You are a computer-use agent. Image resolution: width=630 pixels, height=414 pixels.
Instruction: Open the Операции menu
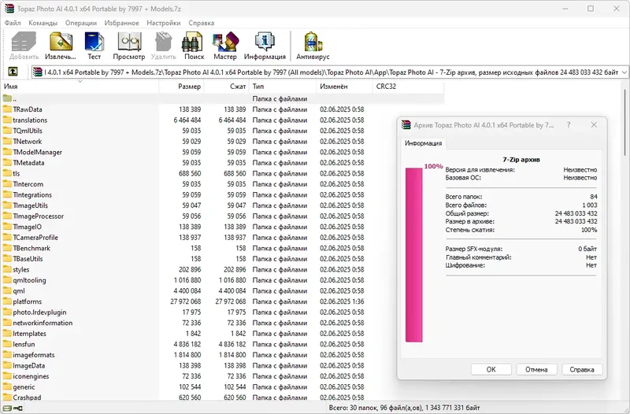pyautogui.click(x=81, y=23)
